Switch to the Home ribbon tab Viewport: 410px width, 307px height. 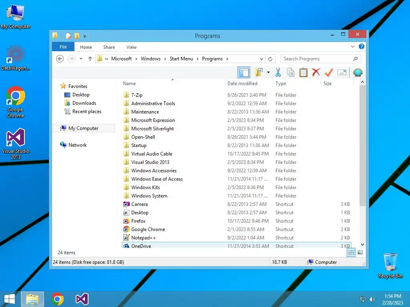coord(86,47)
